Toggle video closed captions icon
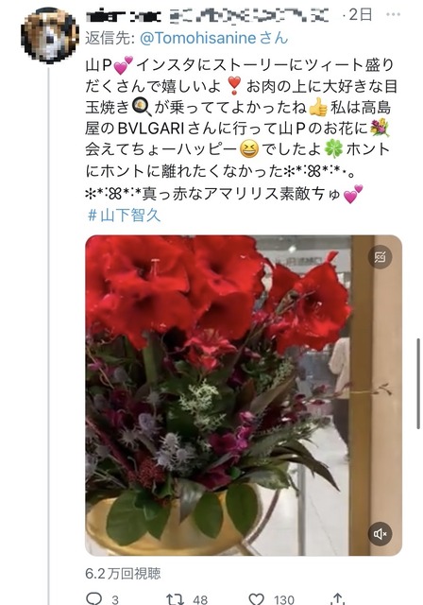 [x=380, y=257]
